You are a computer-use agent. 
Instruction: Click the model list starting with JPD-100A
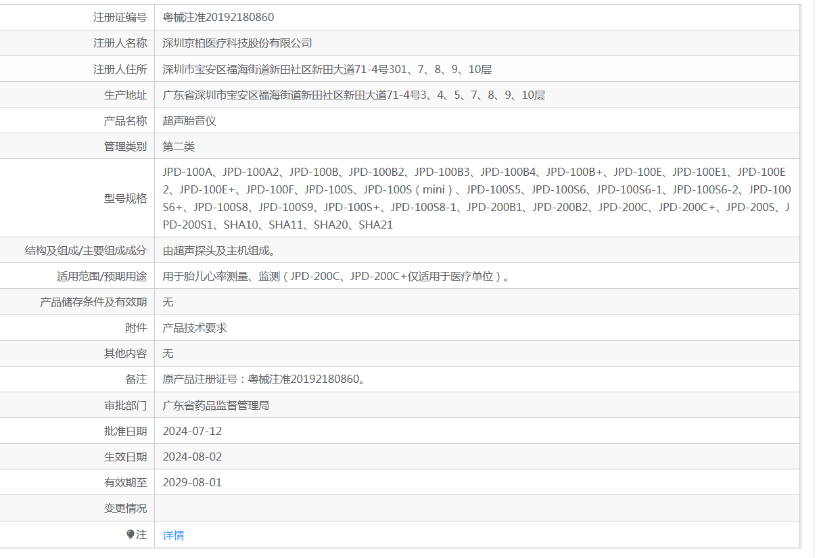click(477, 198)
